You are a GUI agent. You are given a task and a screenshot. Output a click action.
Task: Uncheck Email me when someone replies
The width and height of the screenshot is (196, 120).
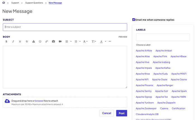click(x=134, y=20)
